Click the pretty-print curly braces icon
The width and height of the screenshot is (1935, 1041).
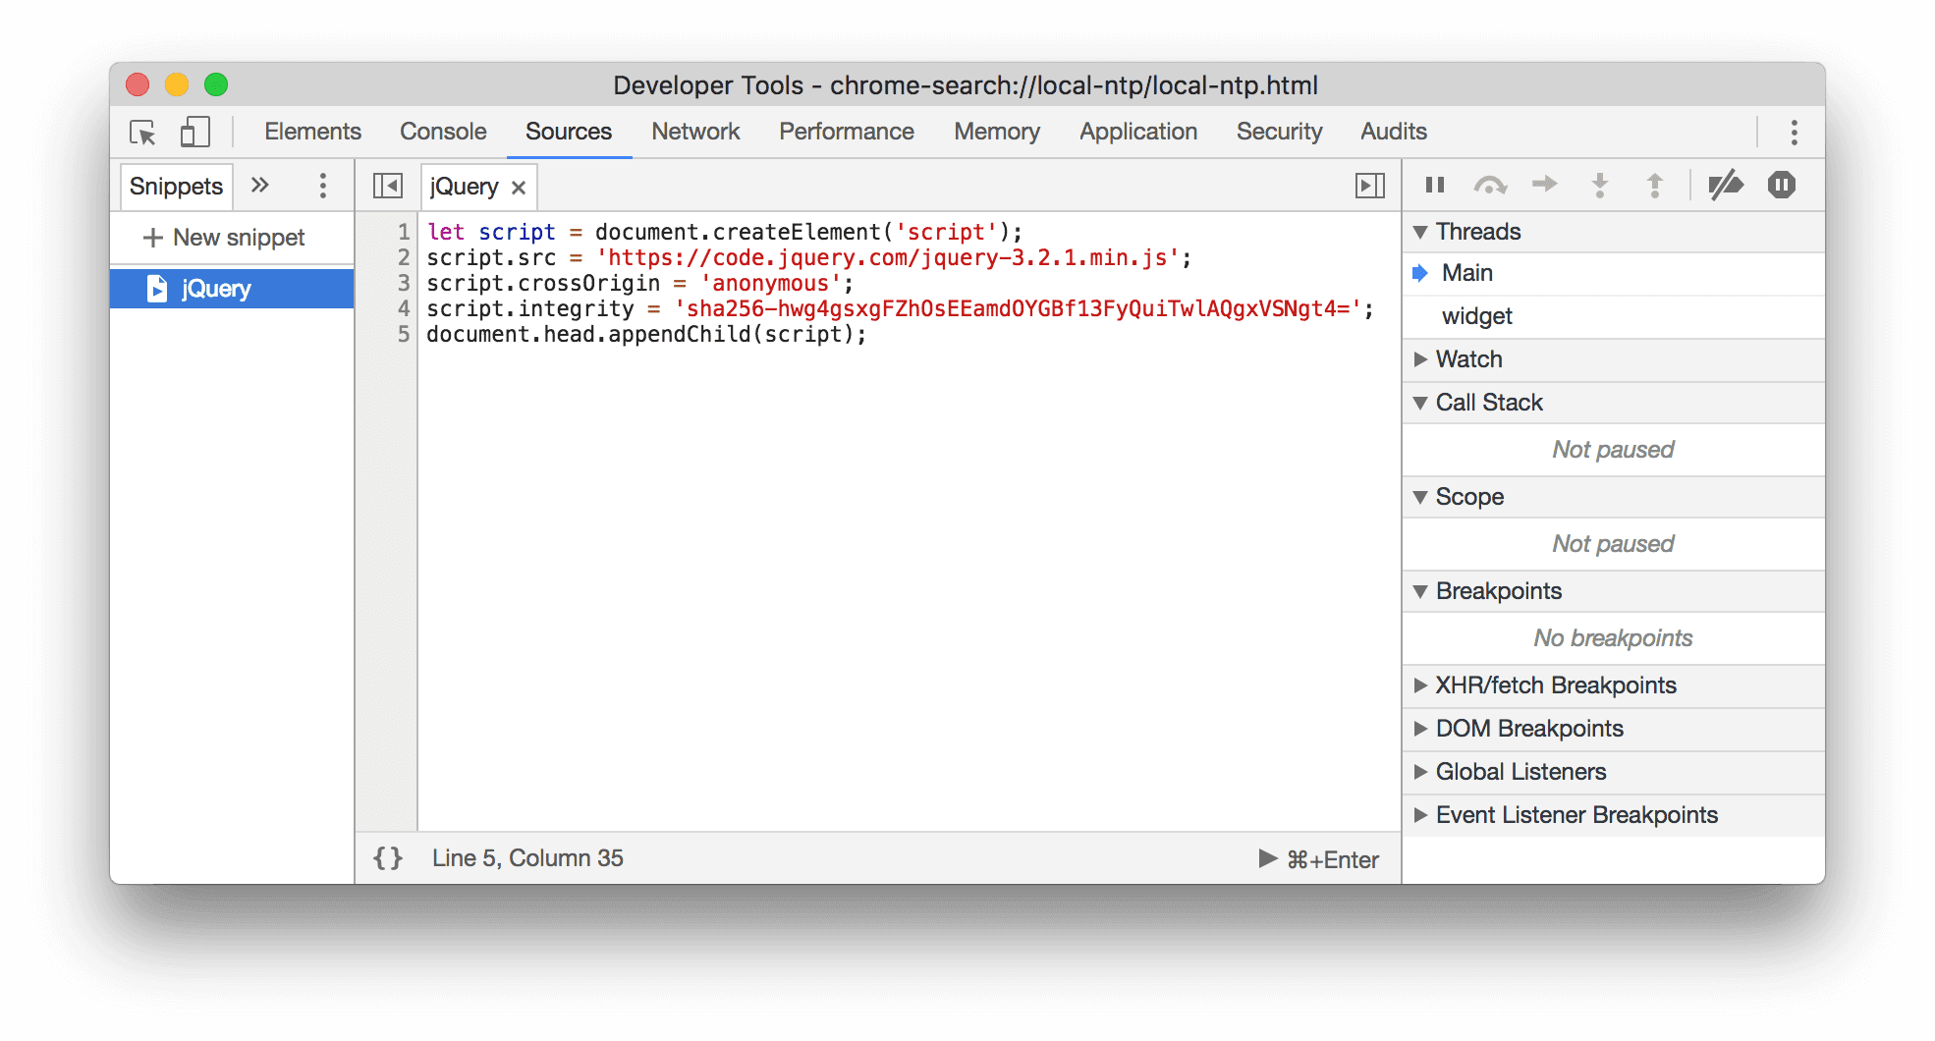coord(389,857)
